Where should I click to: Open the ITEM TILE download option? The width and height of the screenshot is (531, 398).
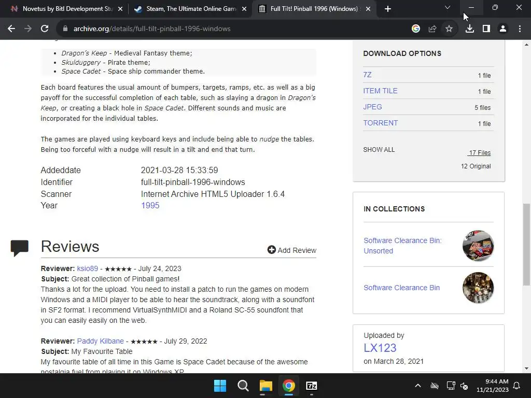coord(380,91)
